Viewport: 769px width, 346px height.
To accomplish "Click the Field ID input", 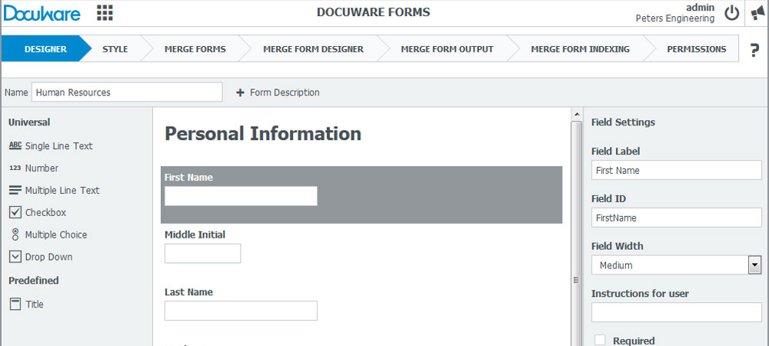I will tap(676, 218).
